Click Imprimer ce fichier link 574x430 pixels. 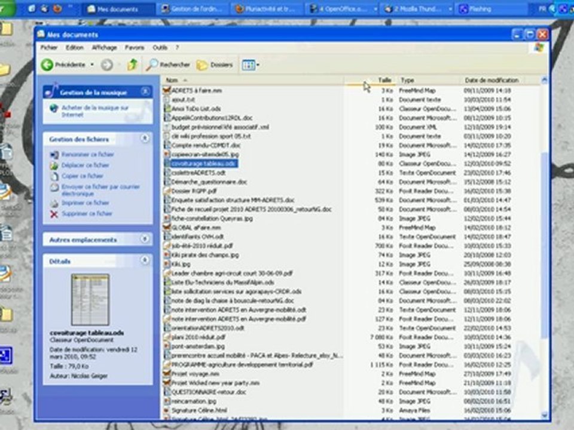[x=86, y=202]
